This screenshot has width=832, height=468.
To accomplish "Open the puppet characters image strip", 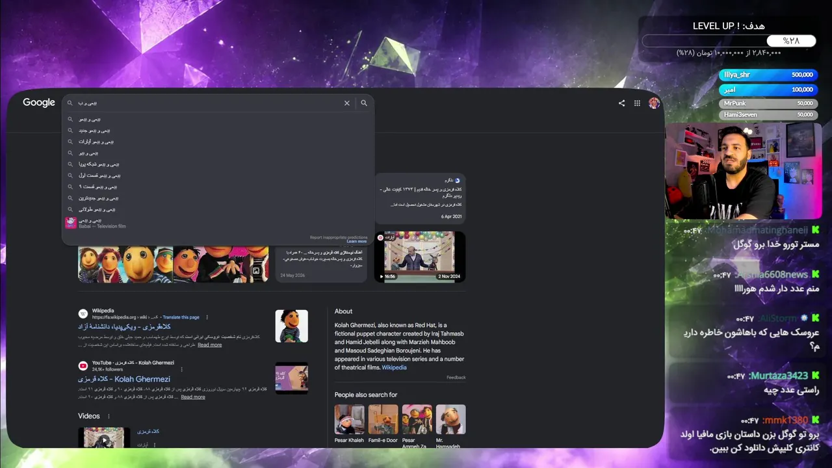I will point(174,264).
